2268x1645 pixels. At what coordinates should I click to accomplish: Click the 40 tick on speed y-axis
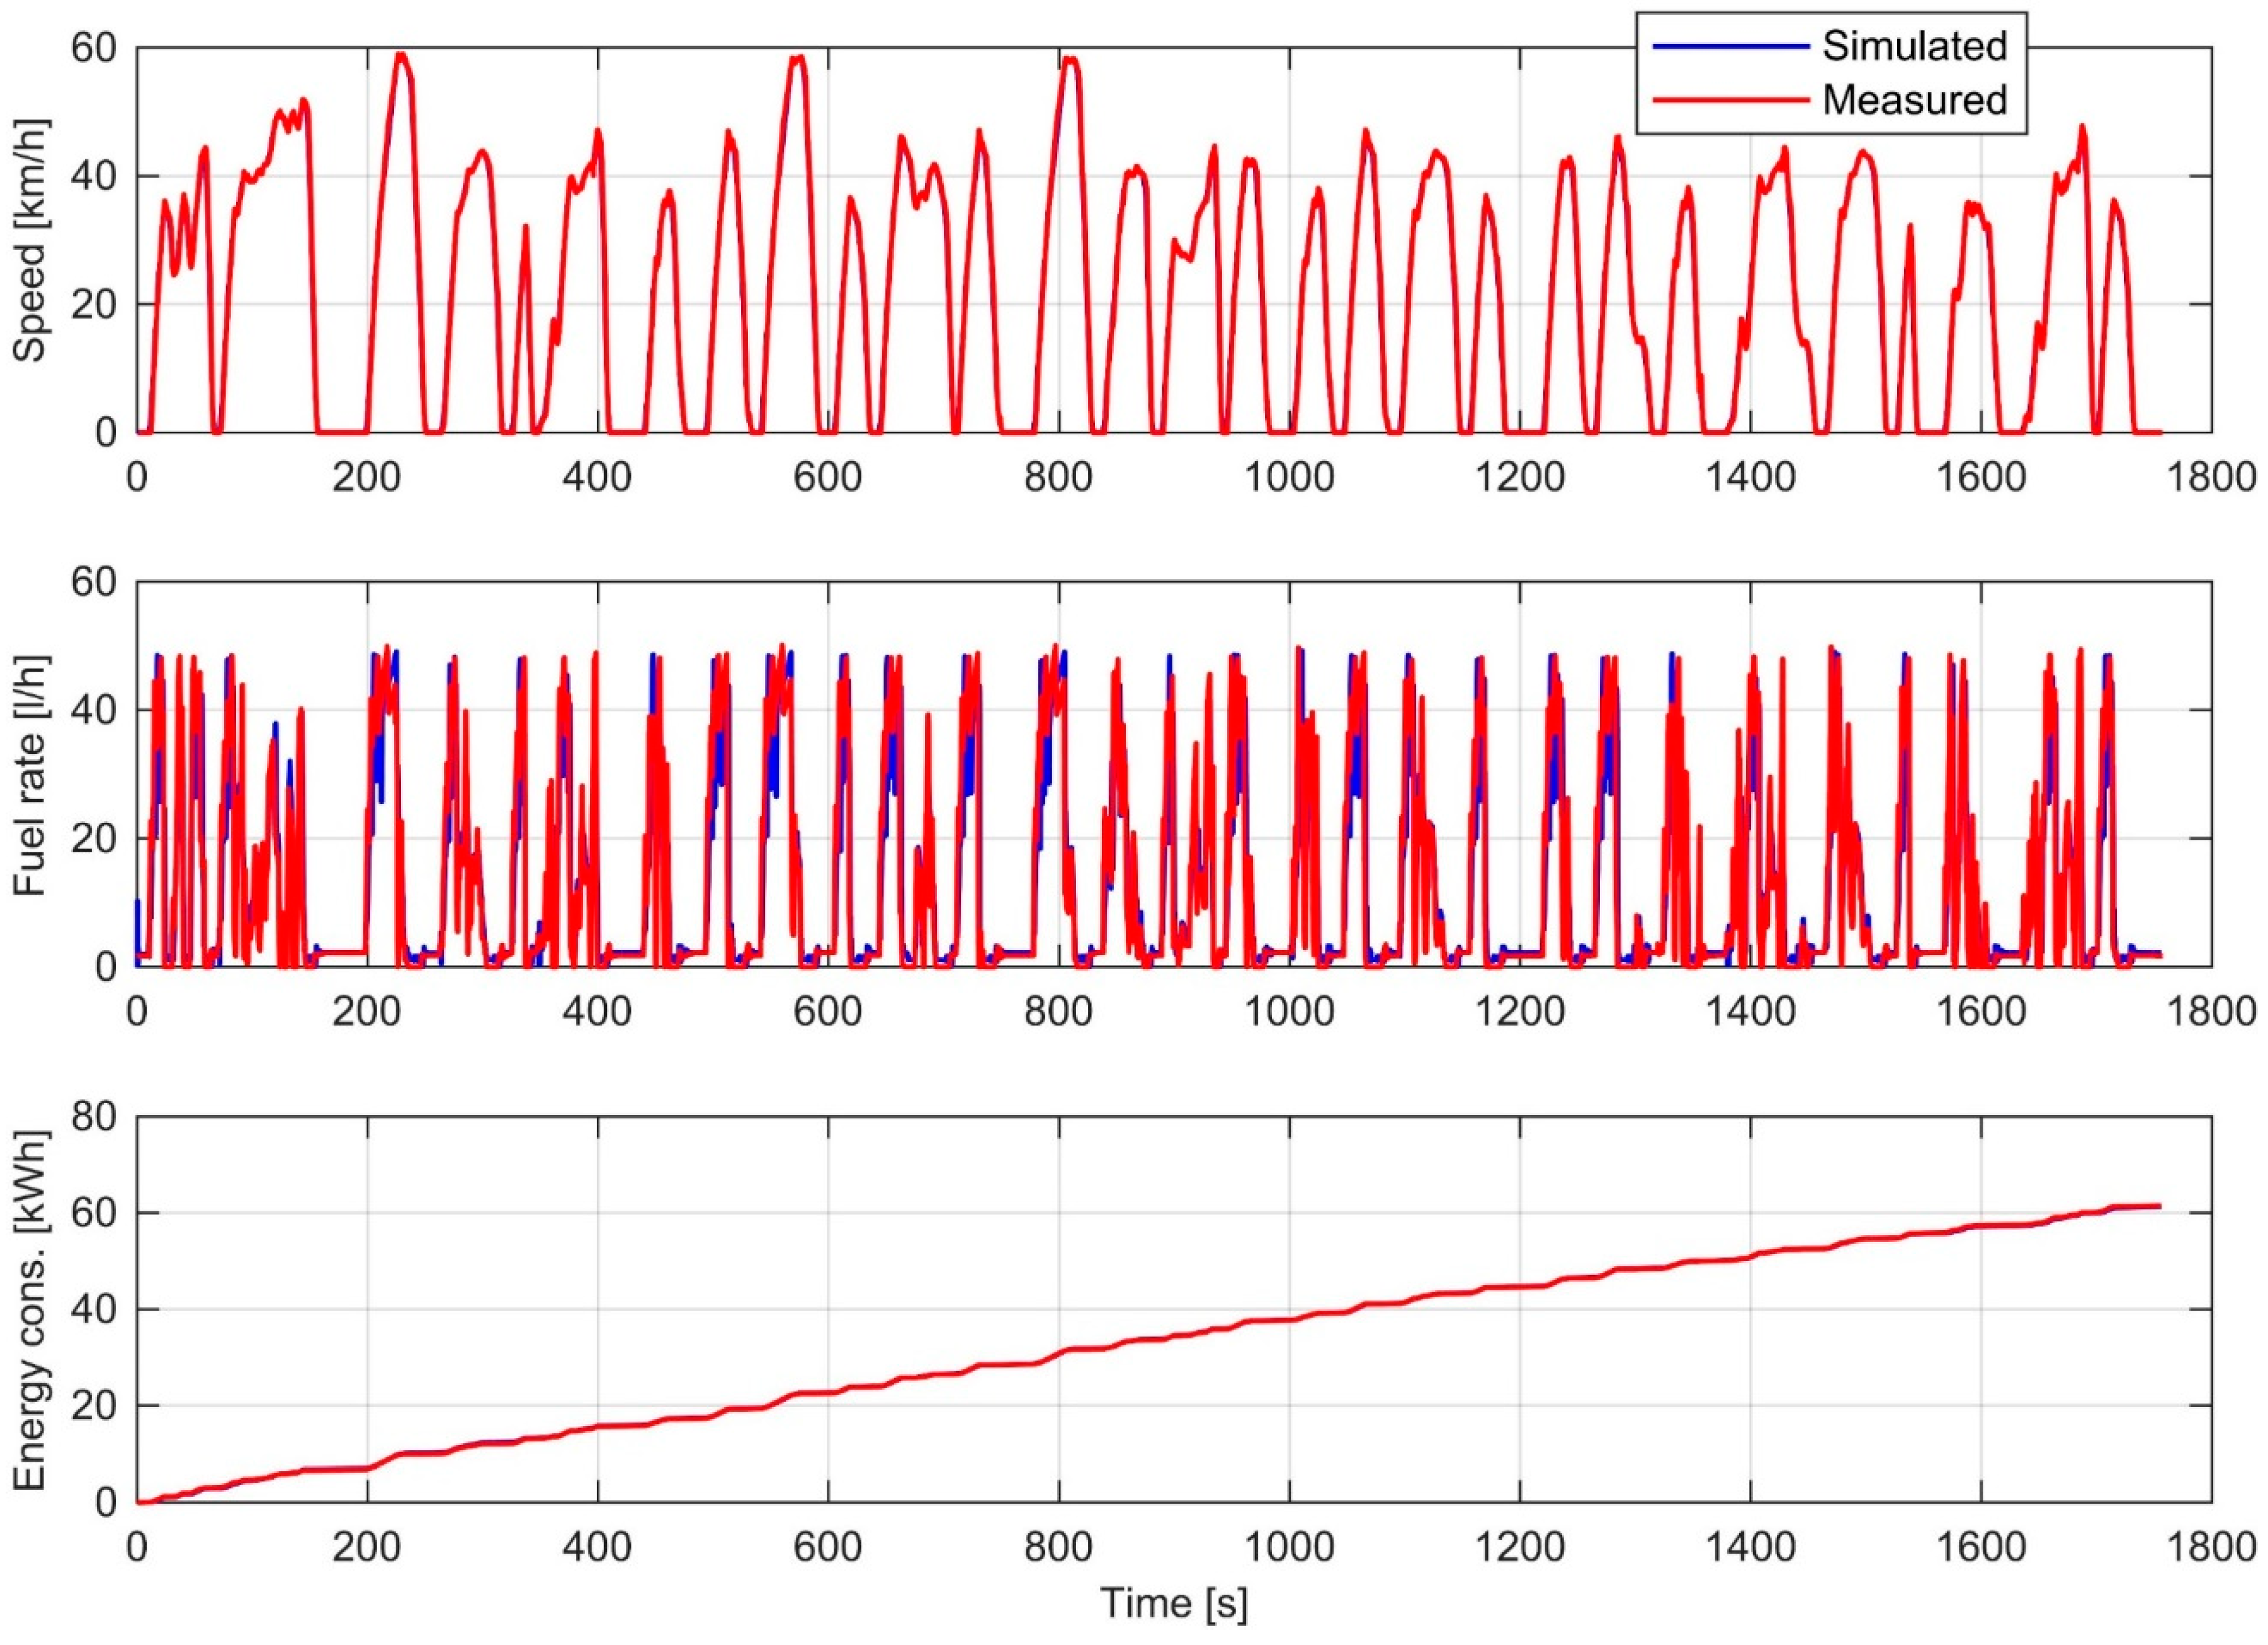[94, 176]
